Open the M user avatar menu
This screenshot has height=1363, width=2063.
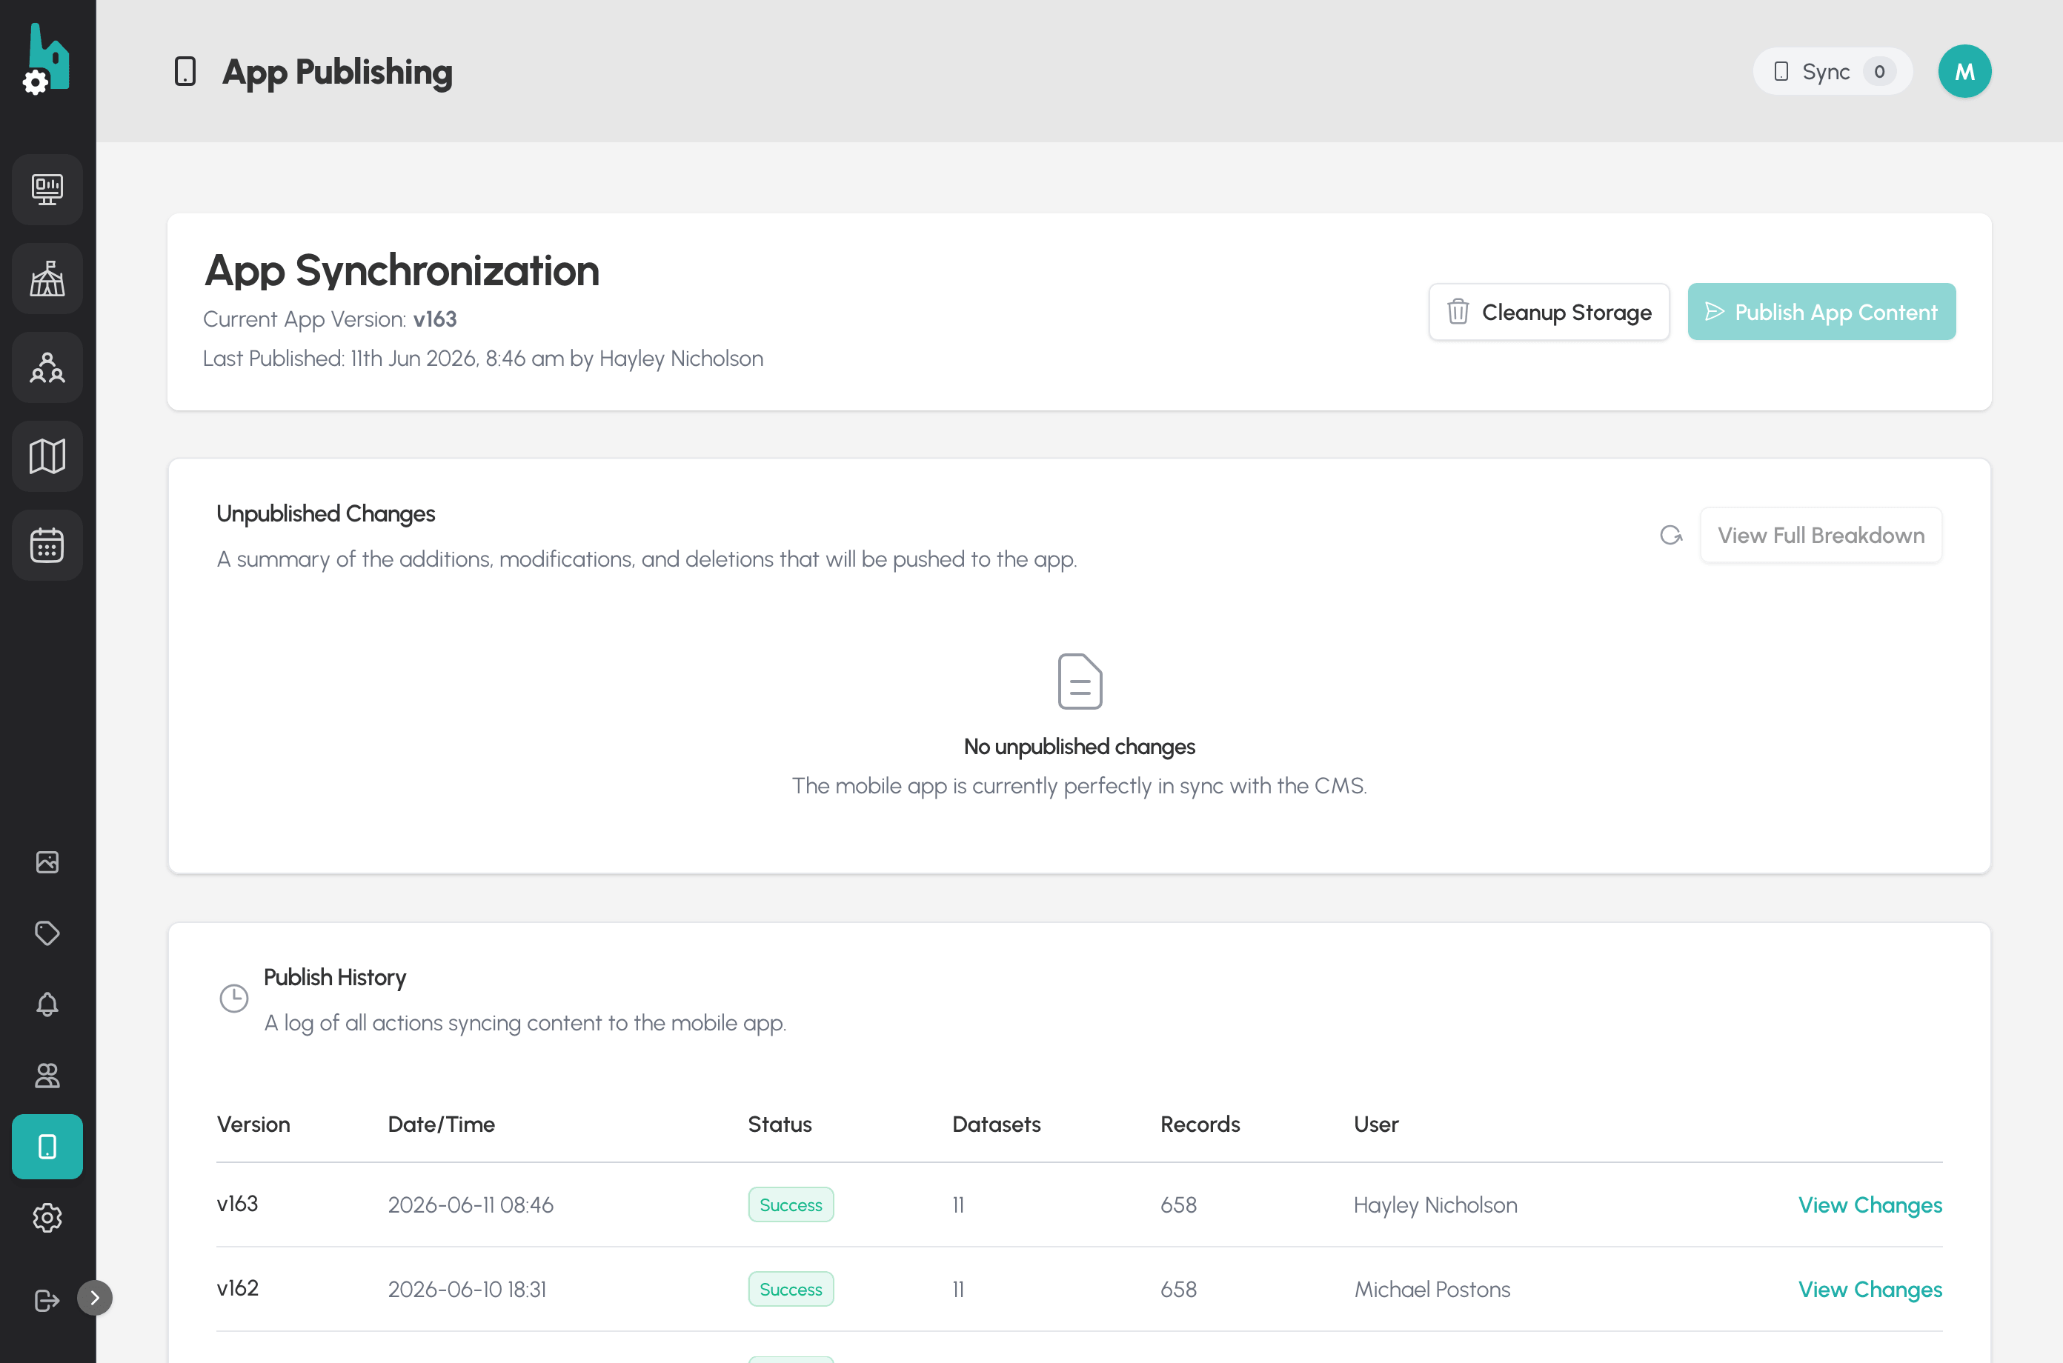click(1964, 71)
